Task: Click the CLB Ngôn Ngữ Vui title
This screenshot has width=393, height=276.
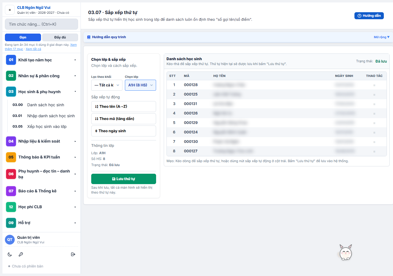Action: pyautogui.click(x=34, y=8)
